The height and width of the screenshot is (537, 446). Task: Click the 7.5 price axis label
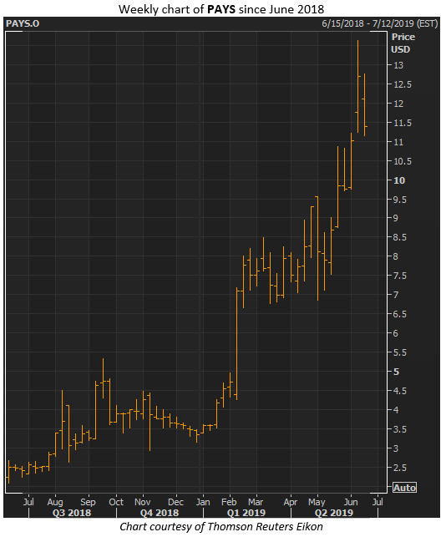[x=400, y=276]
